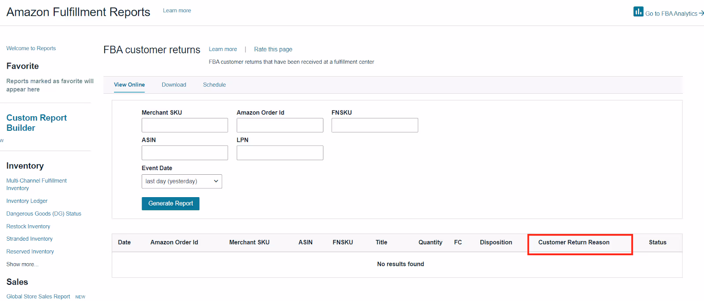
Task: Click the Generate Report button
Action: [171, 203]
